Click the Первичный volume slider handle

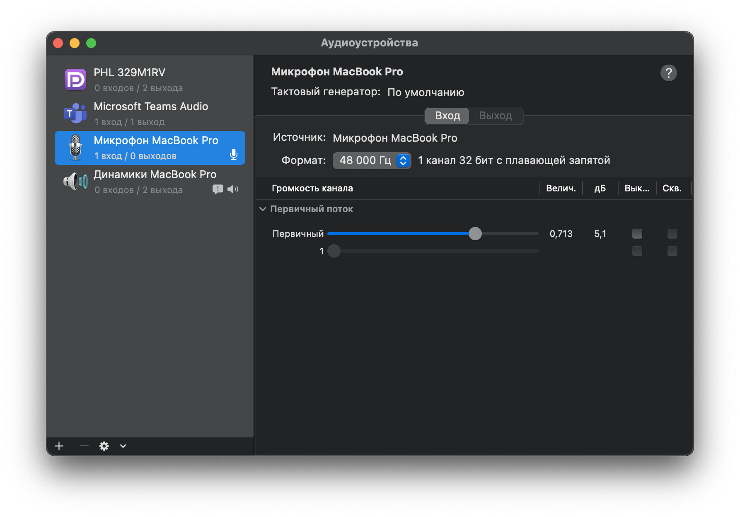point(475,234)
